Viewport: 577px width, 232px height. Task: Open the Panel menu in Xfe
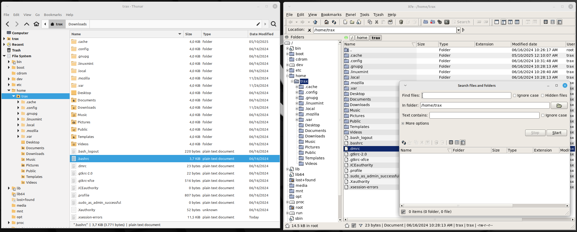pyautogui.click(x=350, y=15)
